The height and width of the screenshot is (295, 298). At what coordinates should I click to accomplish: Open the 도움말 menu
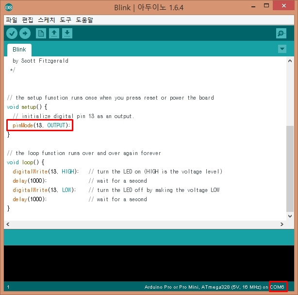pyautogui.click(x=84, y=20)
